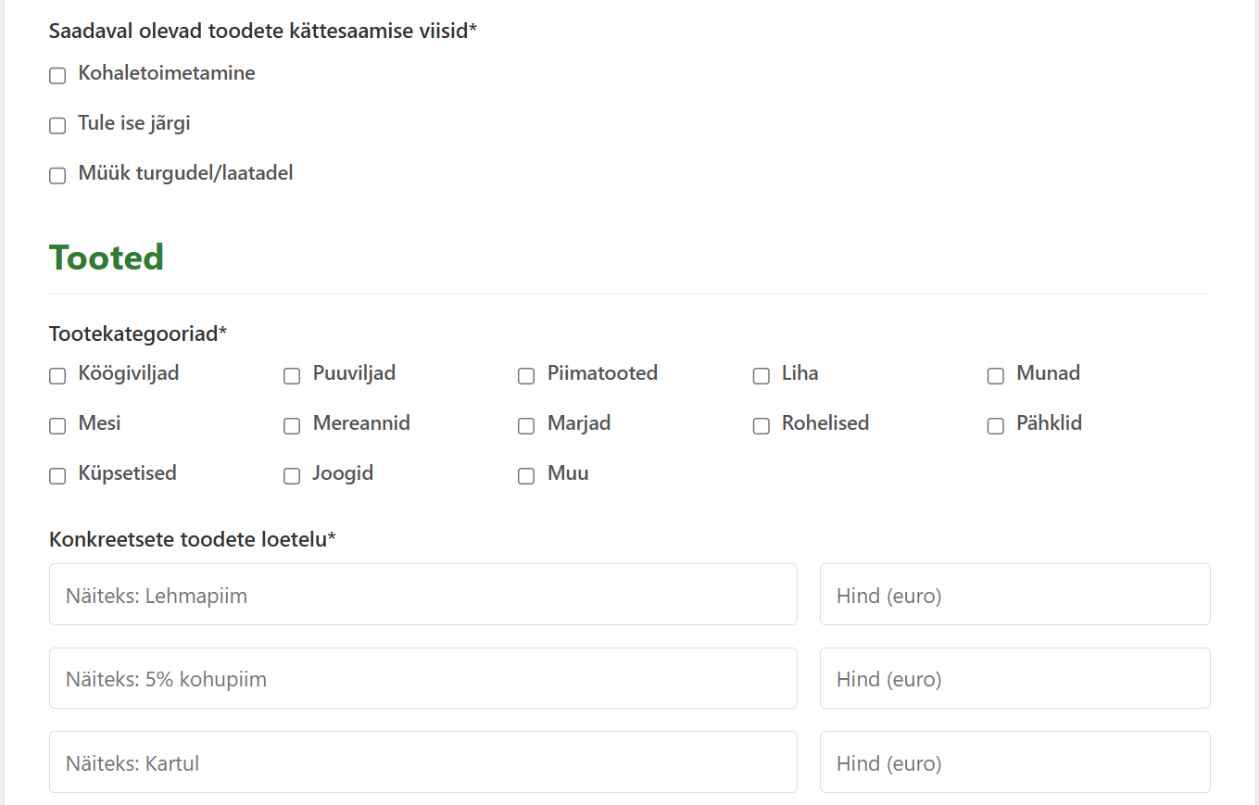This screenshot has width=1259, height=805.
Task: Tick the Pähklid checkbox
Action: point(996,425)
